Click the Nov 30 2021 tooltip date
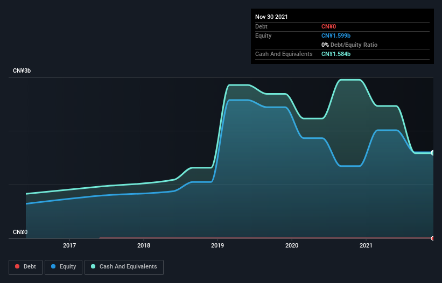 [x=271, y=17]
